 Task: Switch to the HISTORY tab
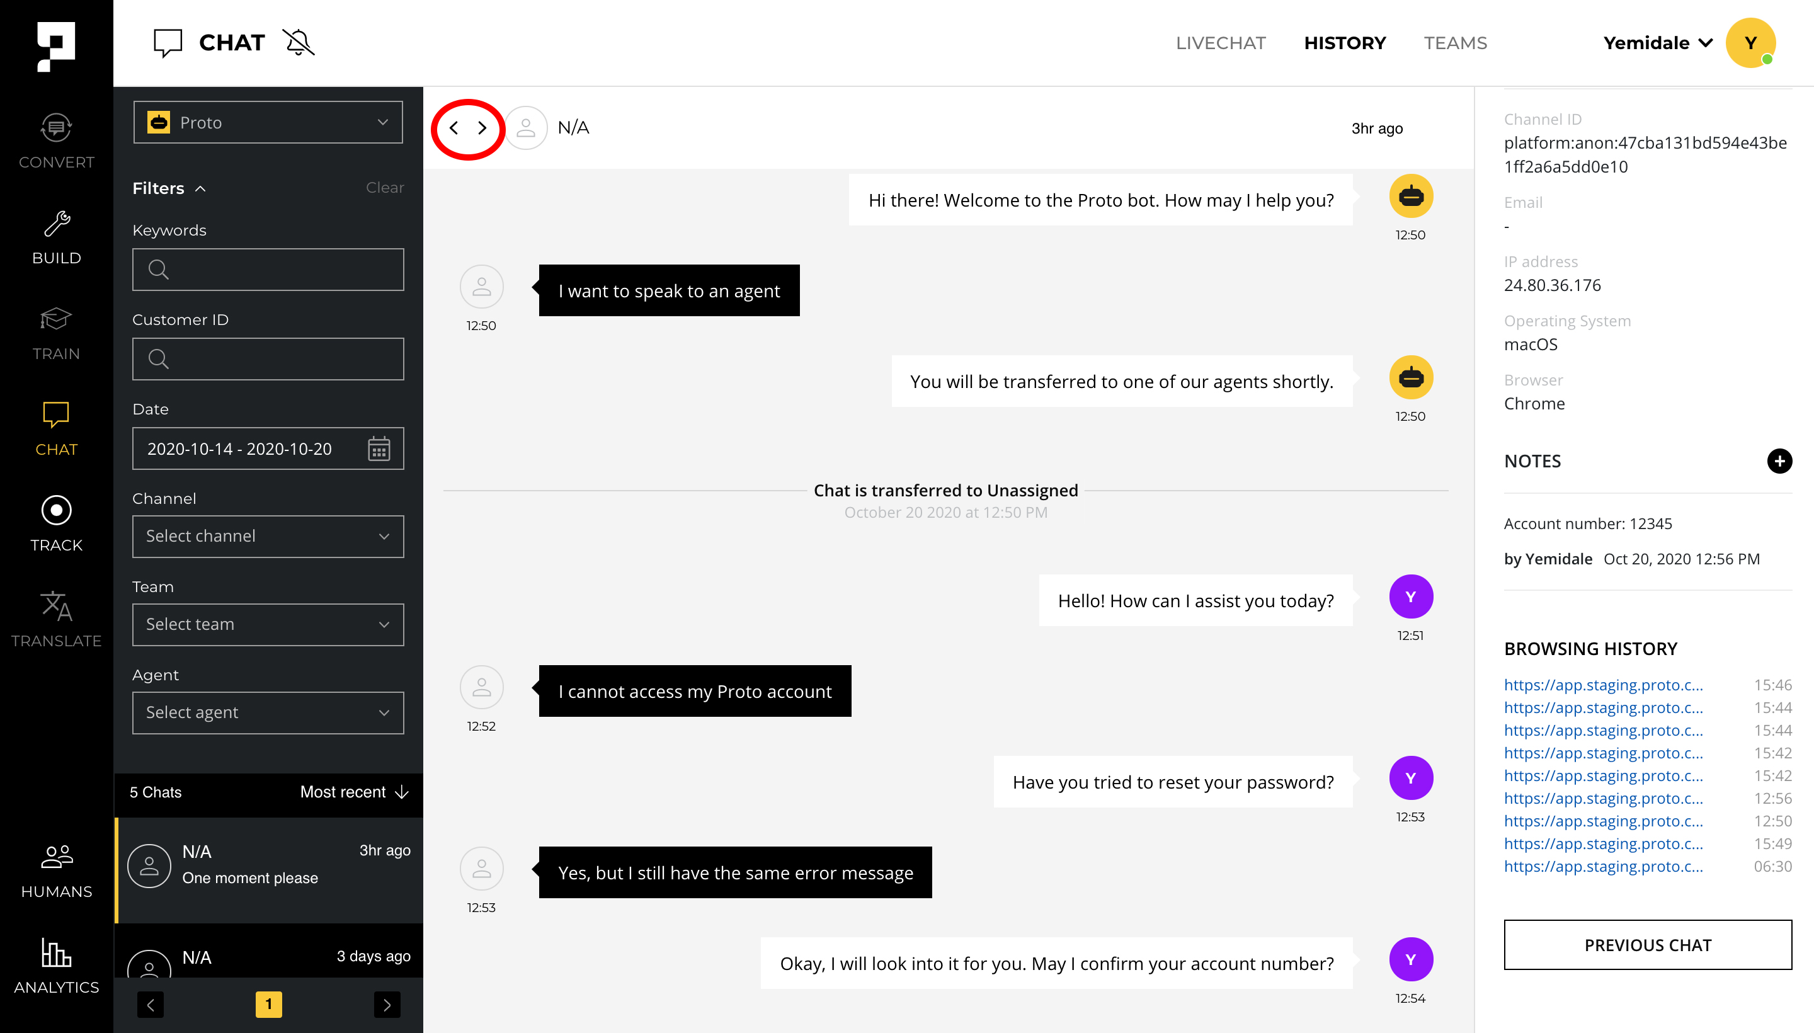click(1344, 43)
